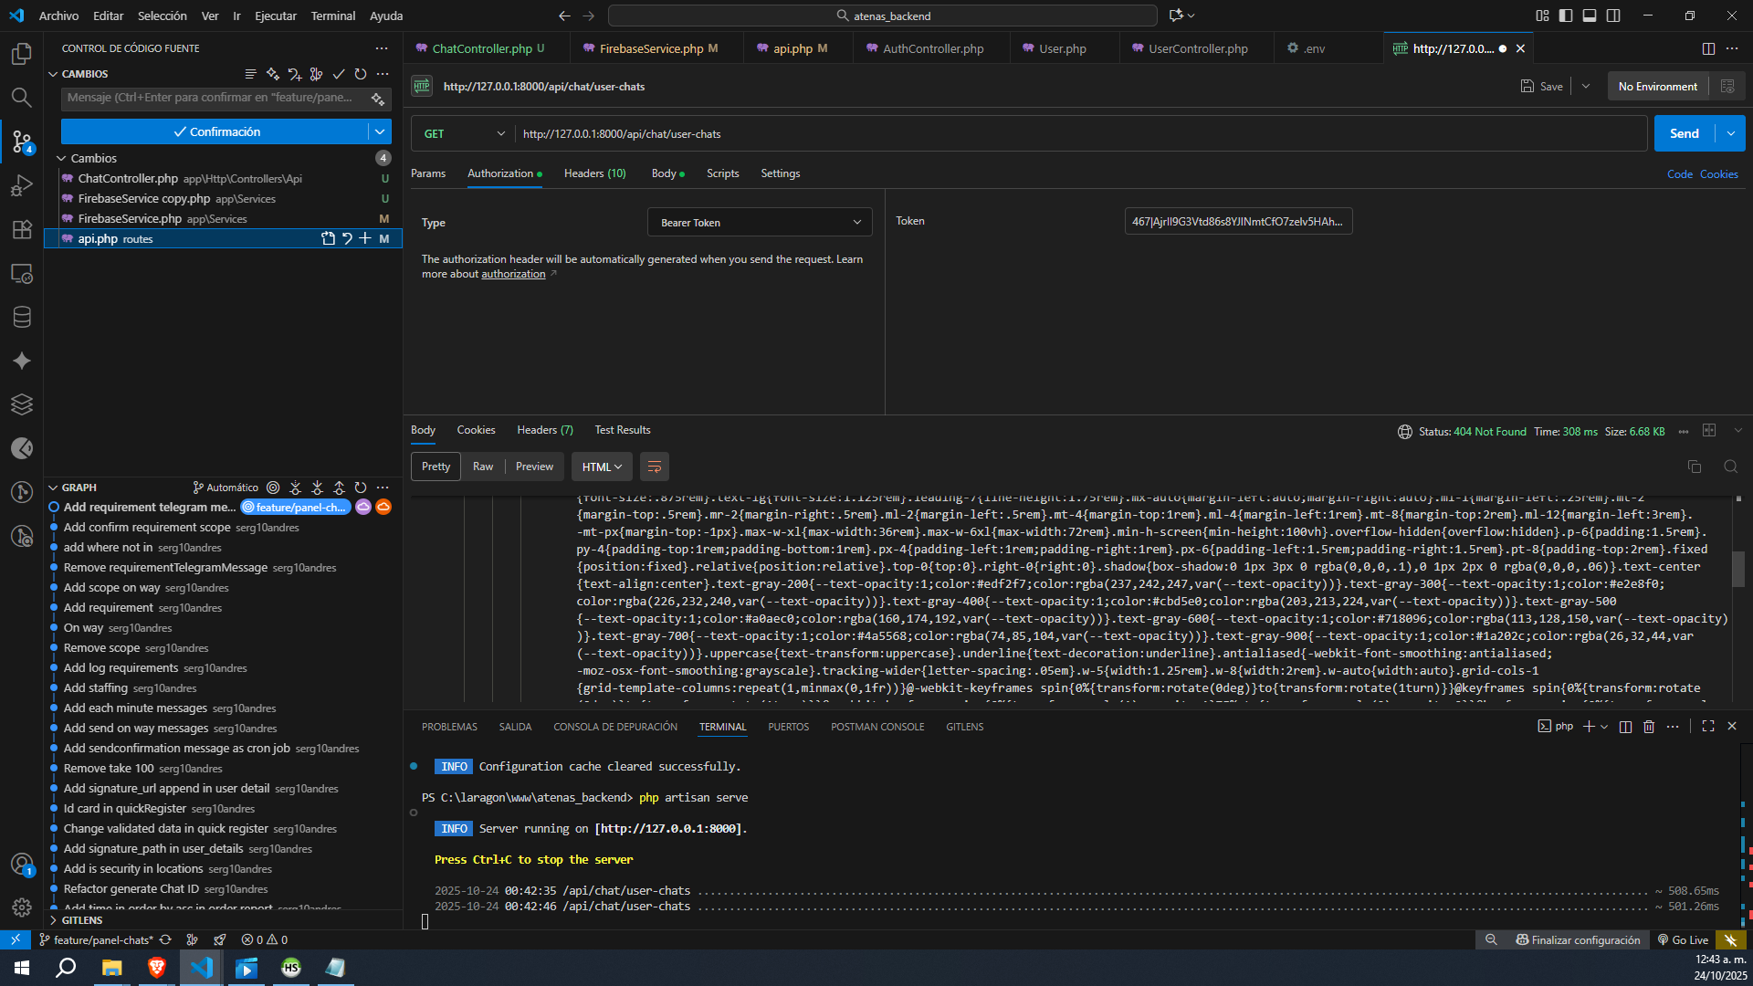Toggle maximize terminal panel size
Screen dimensions: 1753x986
click(1708, 726)
